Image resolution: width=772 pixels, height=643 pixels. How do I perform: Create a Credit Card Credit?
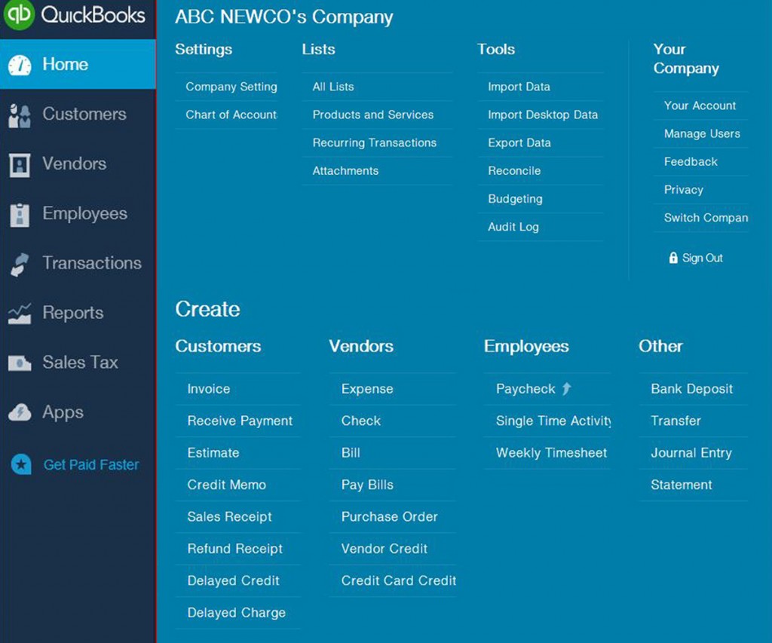tap(399, 581)
